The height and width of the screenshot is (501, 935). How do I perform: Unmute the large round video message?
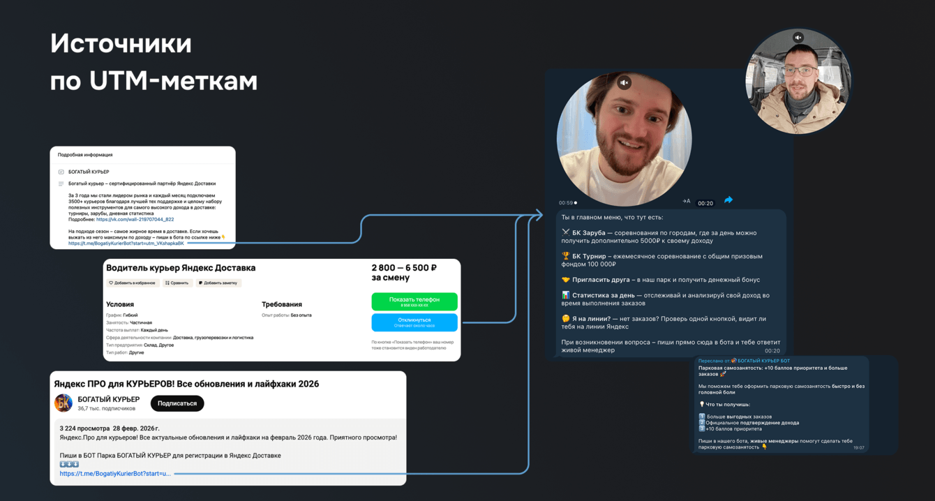click(624, 82)
